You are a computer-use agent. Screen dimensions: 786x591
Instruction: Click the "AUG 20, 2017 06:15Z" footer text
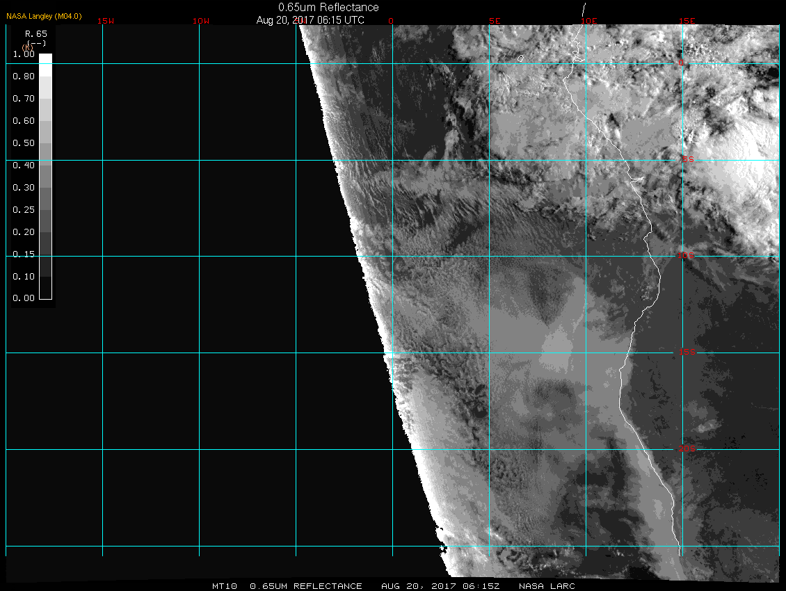440,586
